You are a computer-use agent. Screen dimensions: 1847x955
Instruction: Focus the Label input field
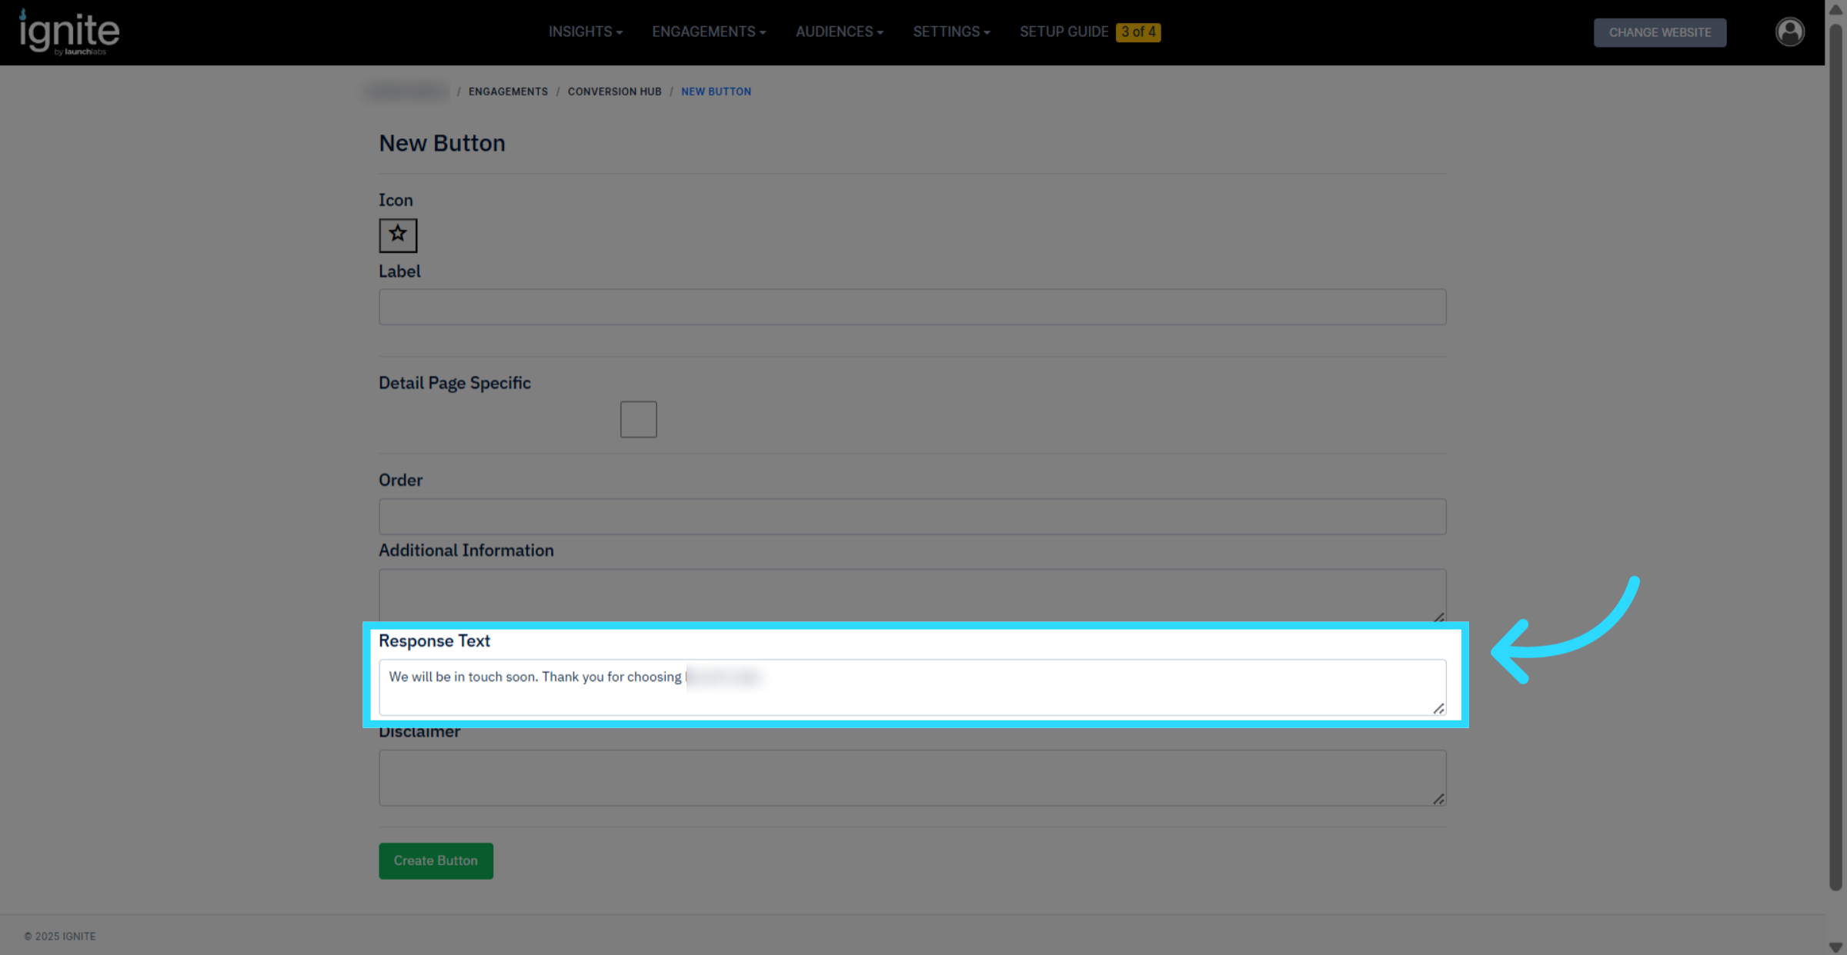[912, 307]
